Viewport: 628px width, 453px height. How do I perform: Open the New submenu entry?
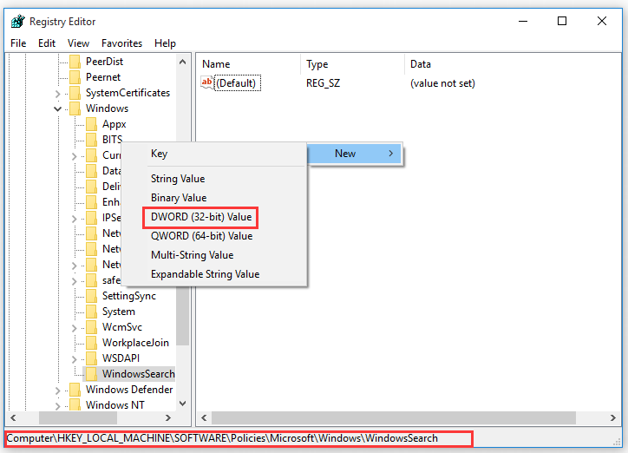355,154
